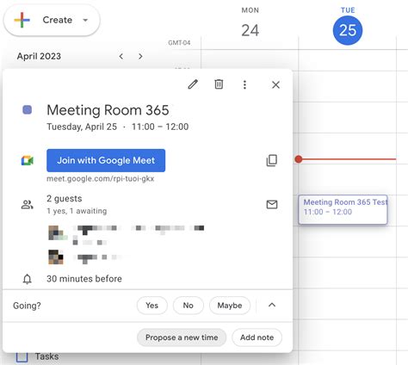Respond No to the invitation
The width and height of the screenshot is (408, 365).
(x=189, y=306)
